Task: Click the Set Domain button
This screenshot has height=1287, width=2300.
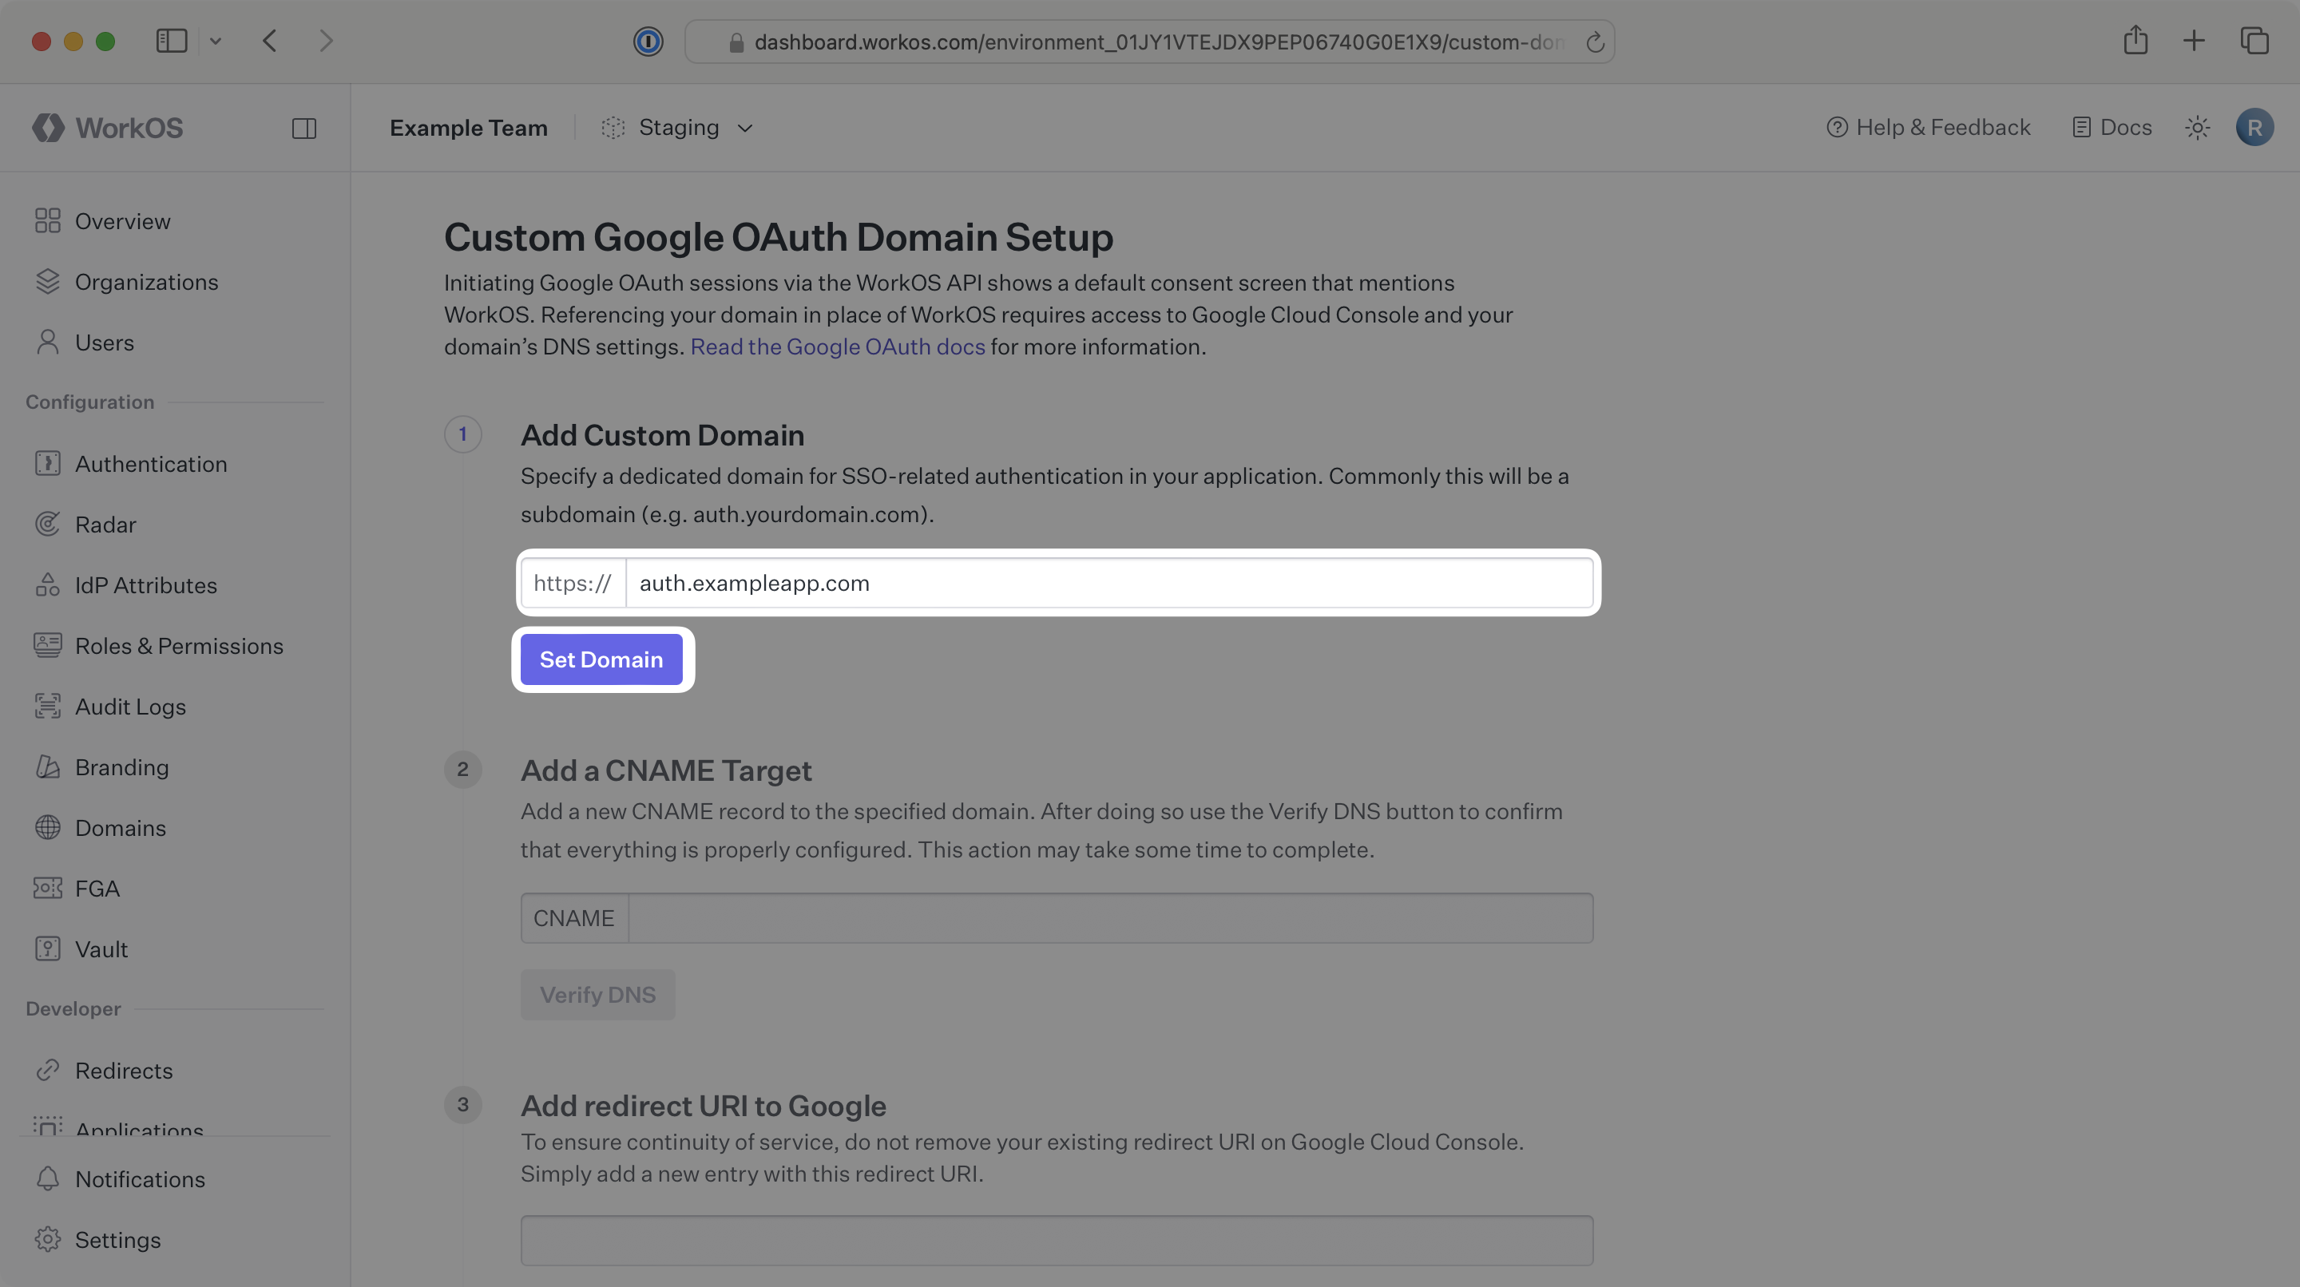Action: click(601, 659)
